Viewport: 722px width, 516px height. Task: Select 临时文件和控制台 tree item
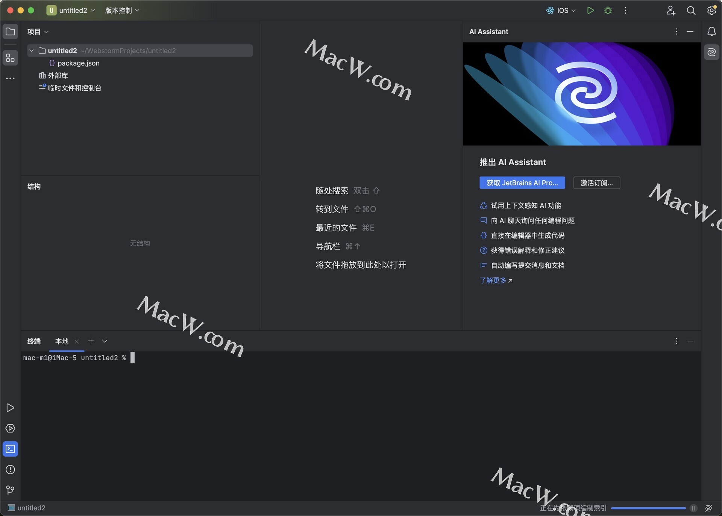coord(70,88)
